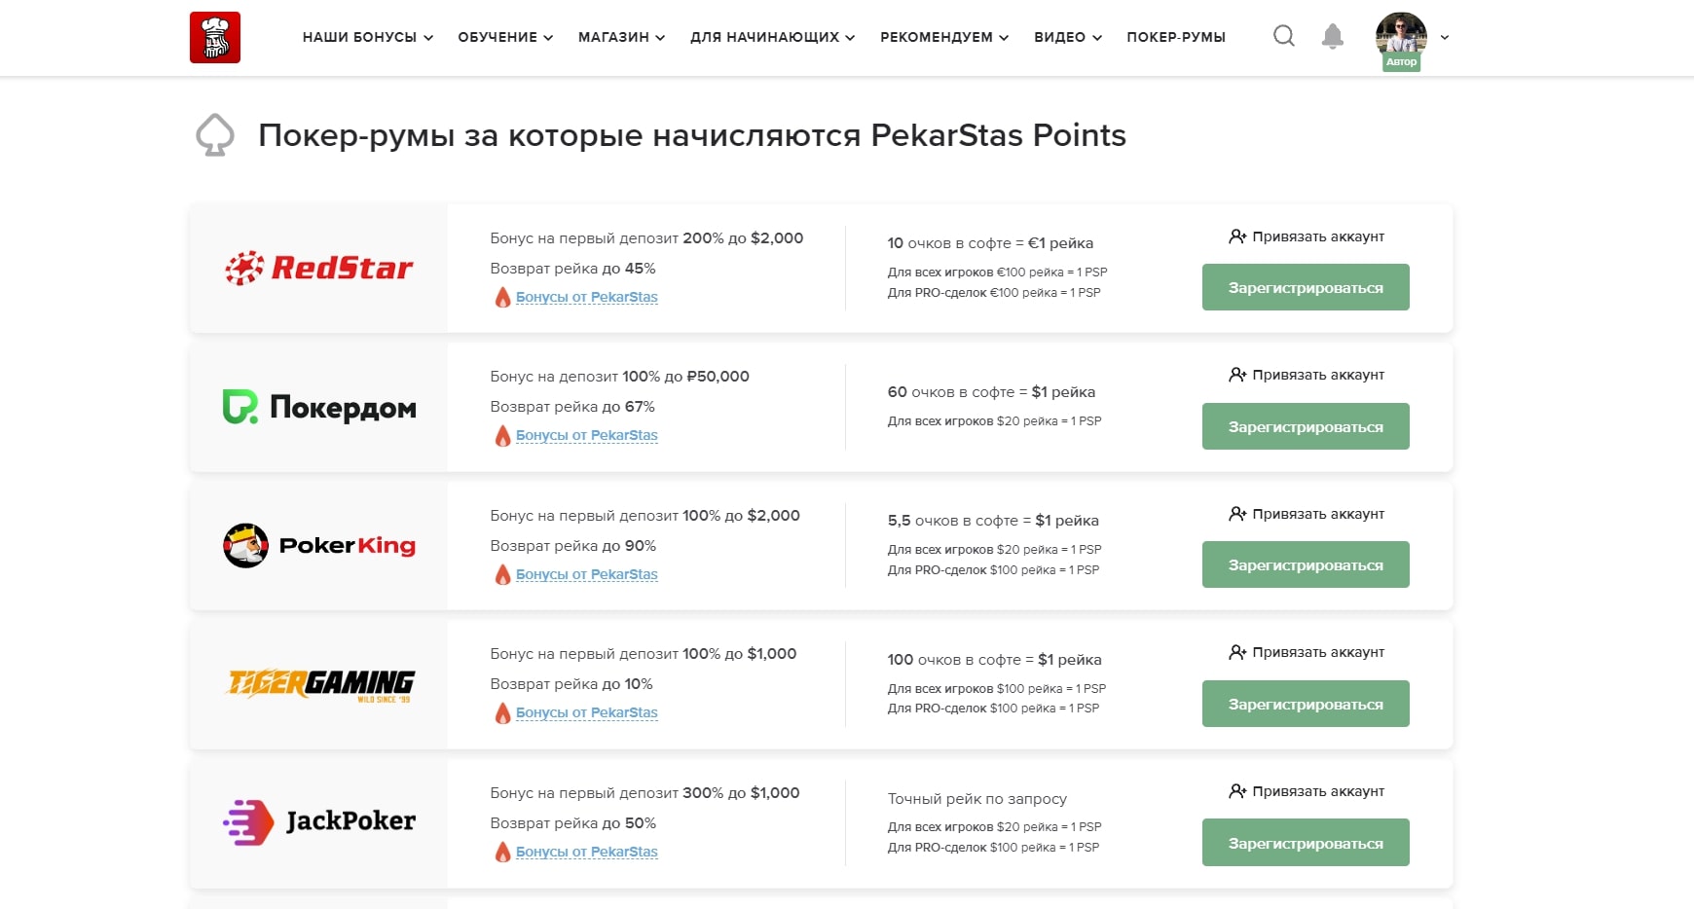Click the RedStar logo
Viewport: 1694px width, 909px height.
pyautogui.click(x=318, y=268)
